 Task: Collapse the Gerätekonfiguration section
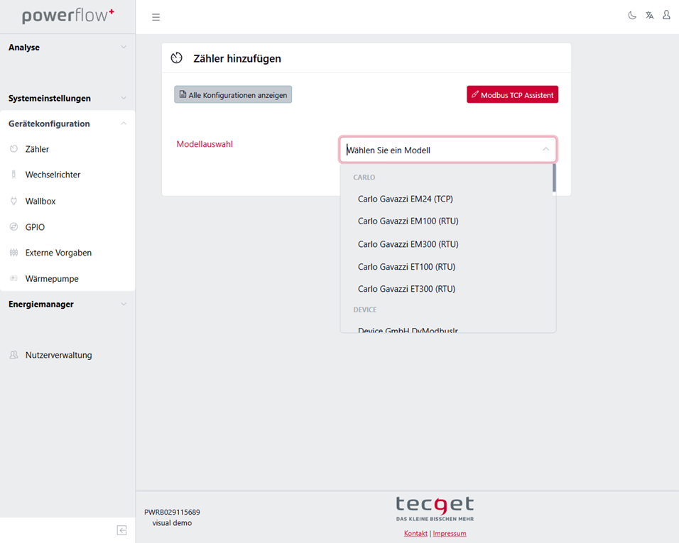click(67, 124)
